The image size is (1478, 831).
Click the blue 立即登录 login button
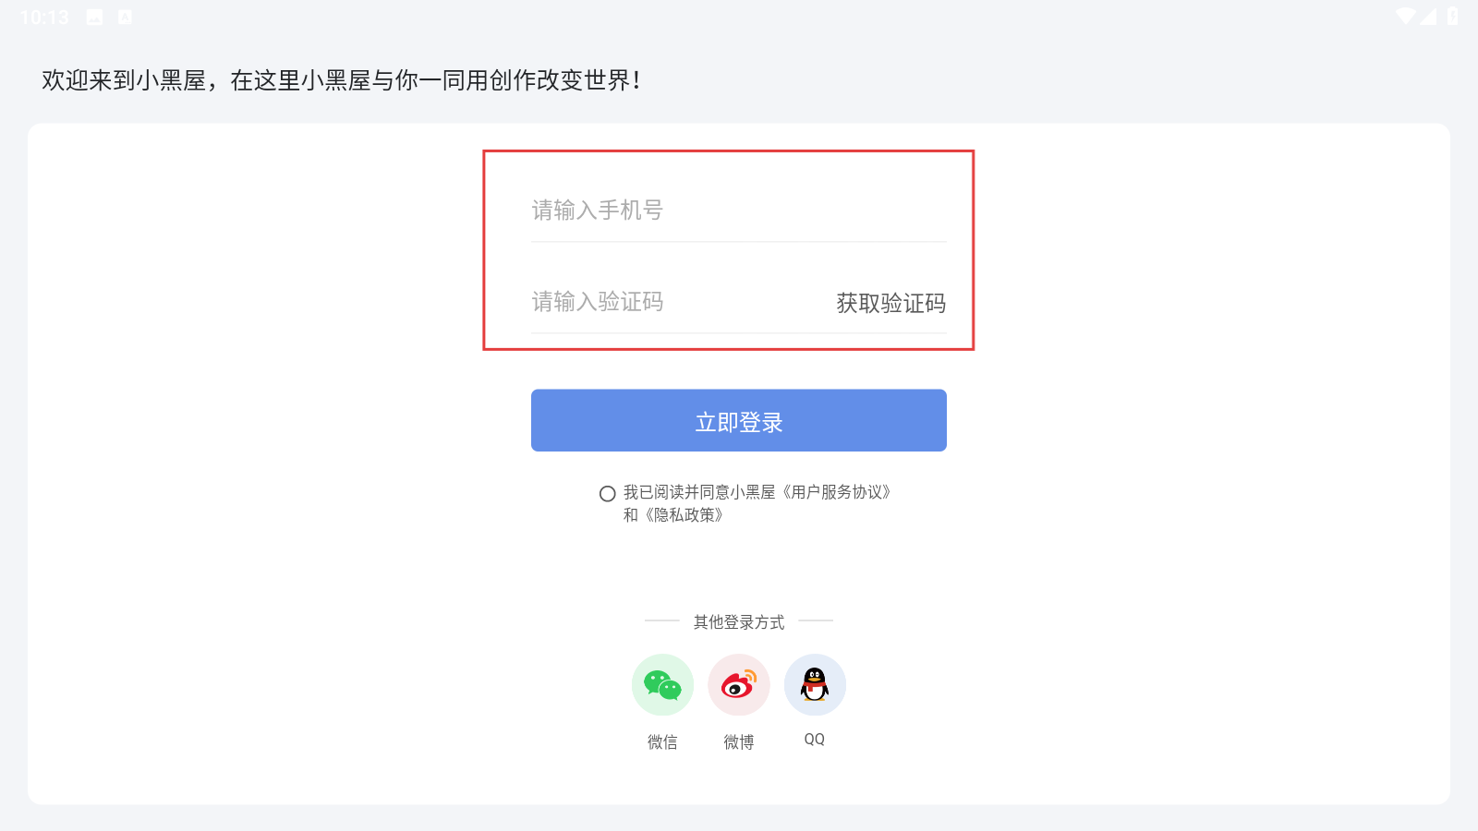[x=739, y=420]
